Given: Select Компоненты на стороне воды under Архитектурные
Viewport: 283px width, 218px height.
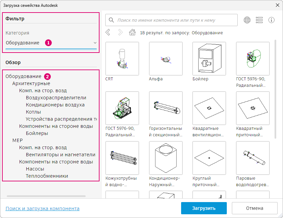Looking at the screenshot, I should pos(56,126).
